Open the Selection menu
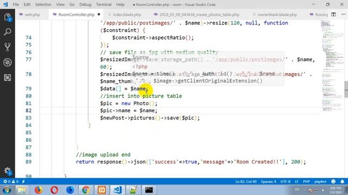 pyautogui.click(x=43, y=4)
